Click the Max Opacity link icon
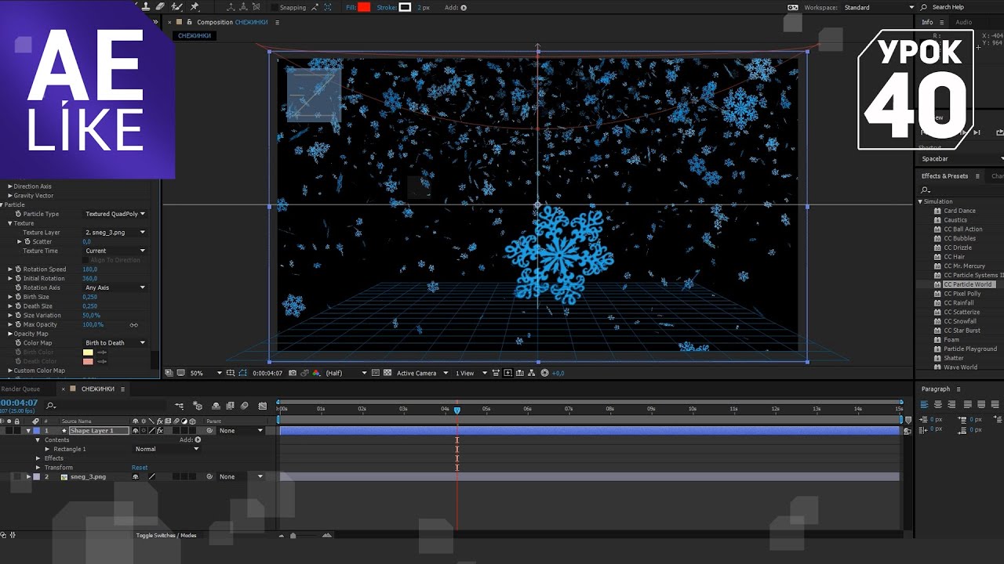 tap(133, 325)
